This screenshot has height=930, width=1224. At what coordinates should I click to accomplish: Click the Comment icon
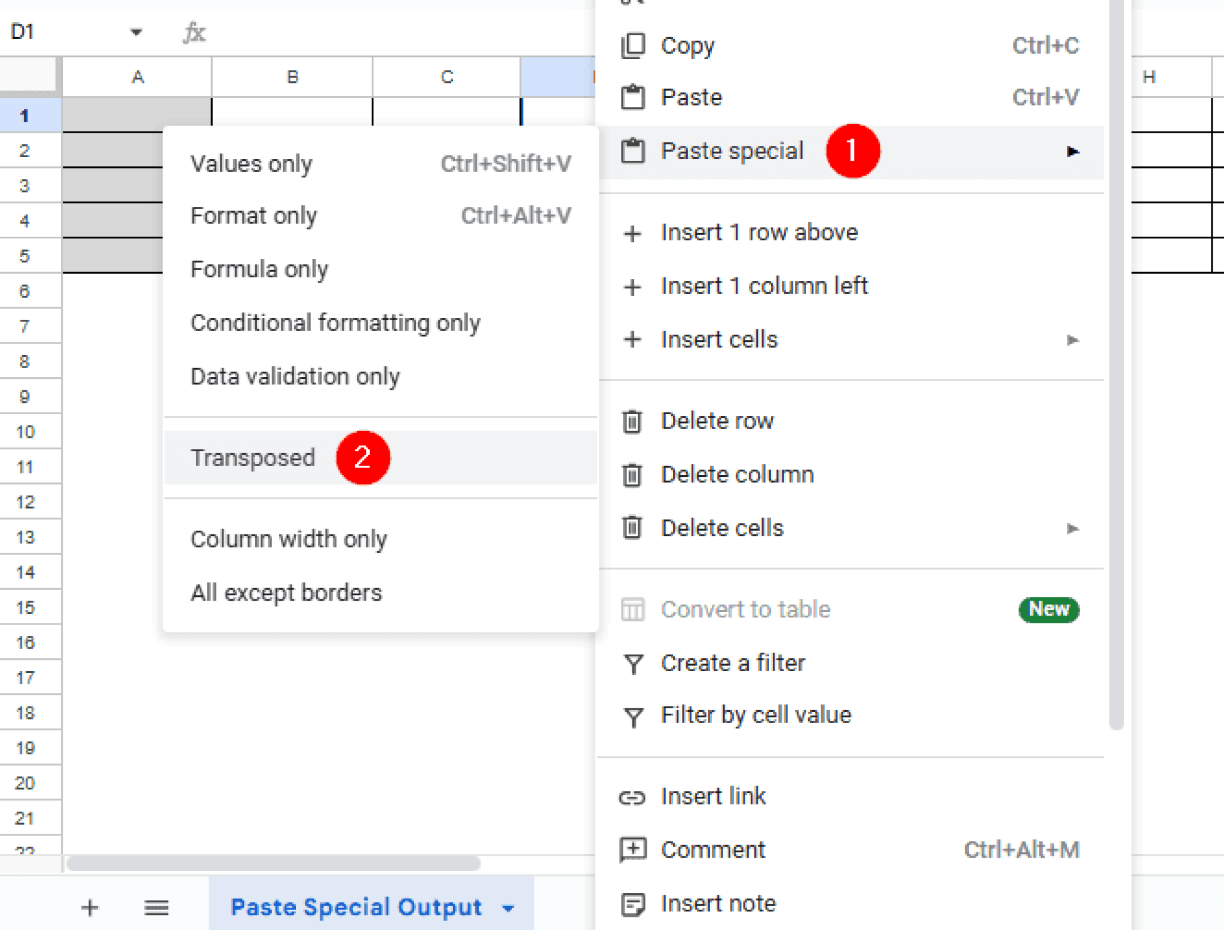point(632,849)
